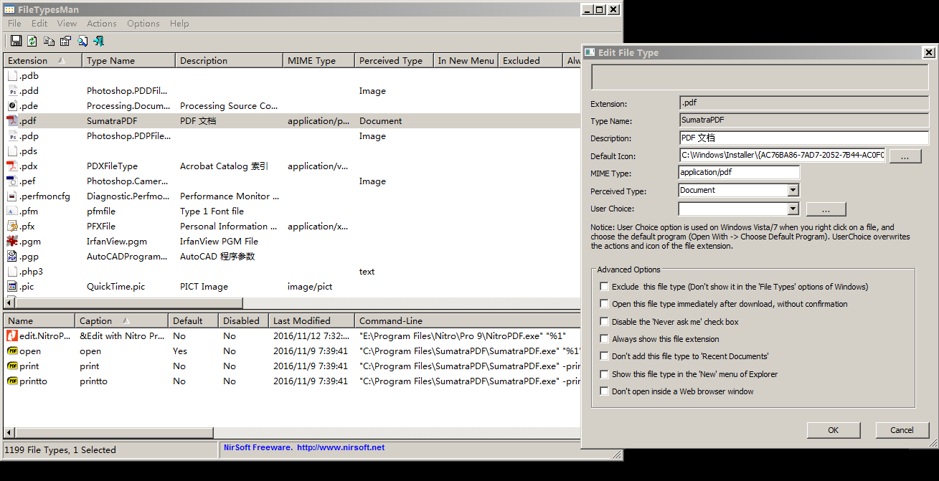Viewport: 939px width, 481px height.
Task: Click the browse button beside User Choice
Action: [826, 209]
